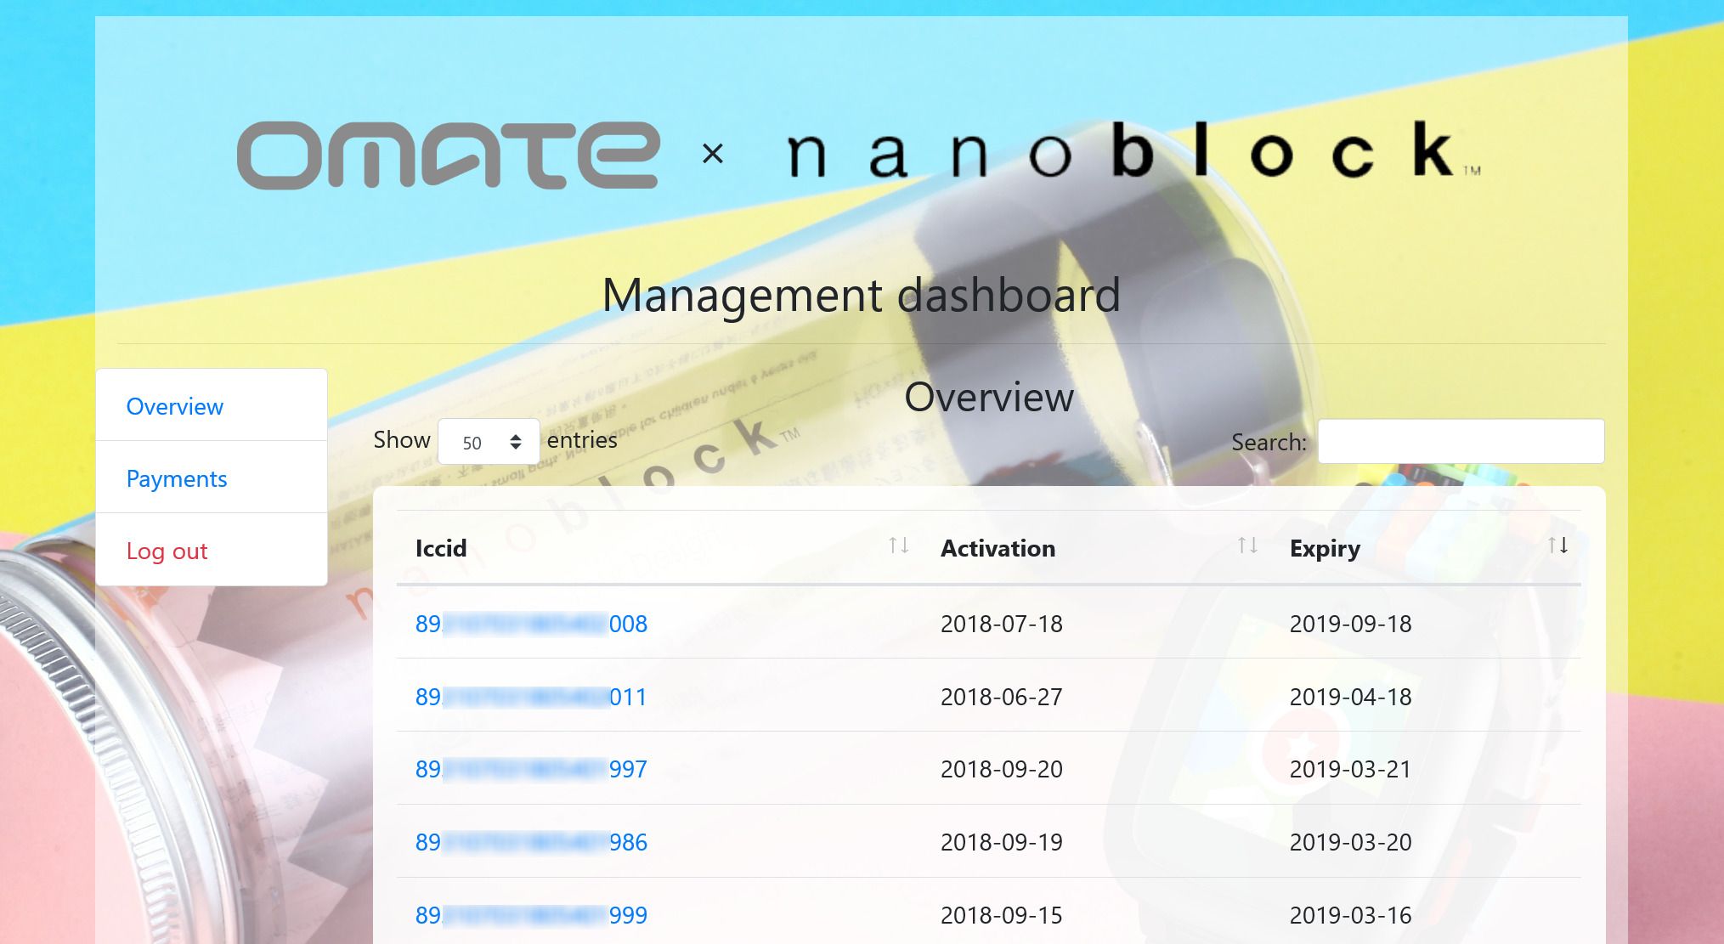This screenshot has height=944, width=1724.
Task: Open ICCID link ending in 997
Action: coord(531,769)
